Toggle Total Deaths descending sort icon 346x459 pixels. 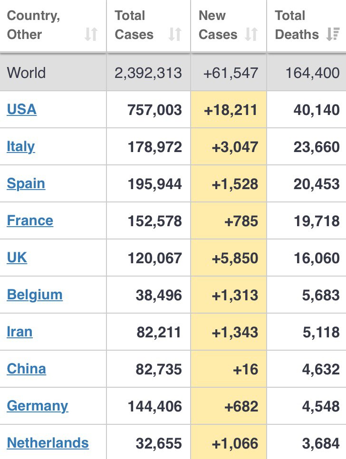click(333, 34)
